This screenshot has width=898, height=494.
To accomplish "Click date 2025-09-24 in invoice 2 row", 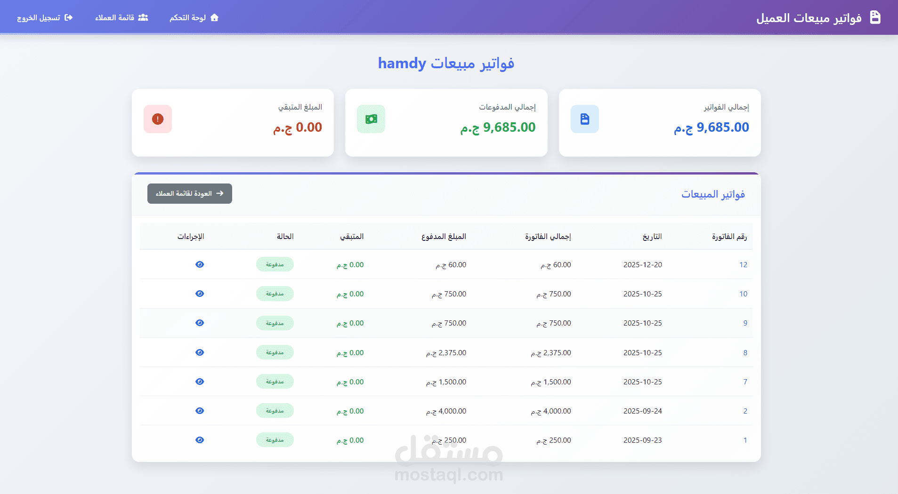I will pos(642,411).
